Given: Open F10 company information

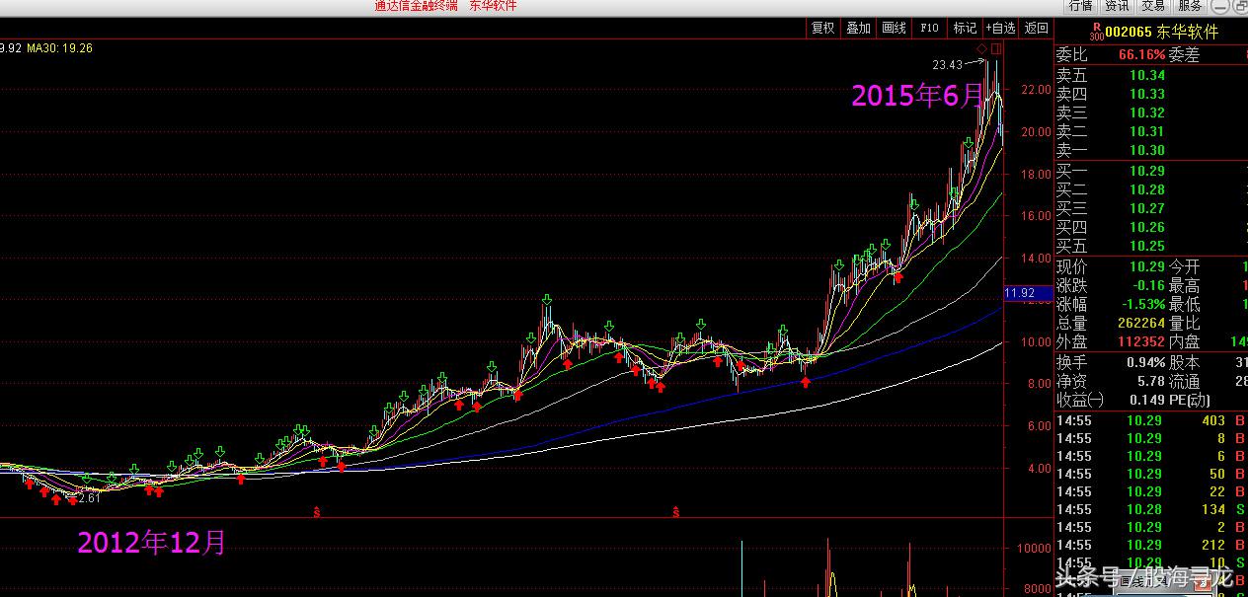Looking at the screenshot, I should point(929,29).
